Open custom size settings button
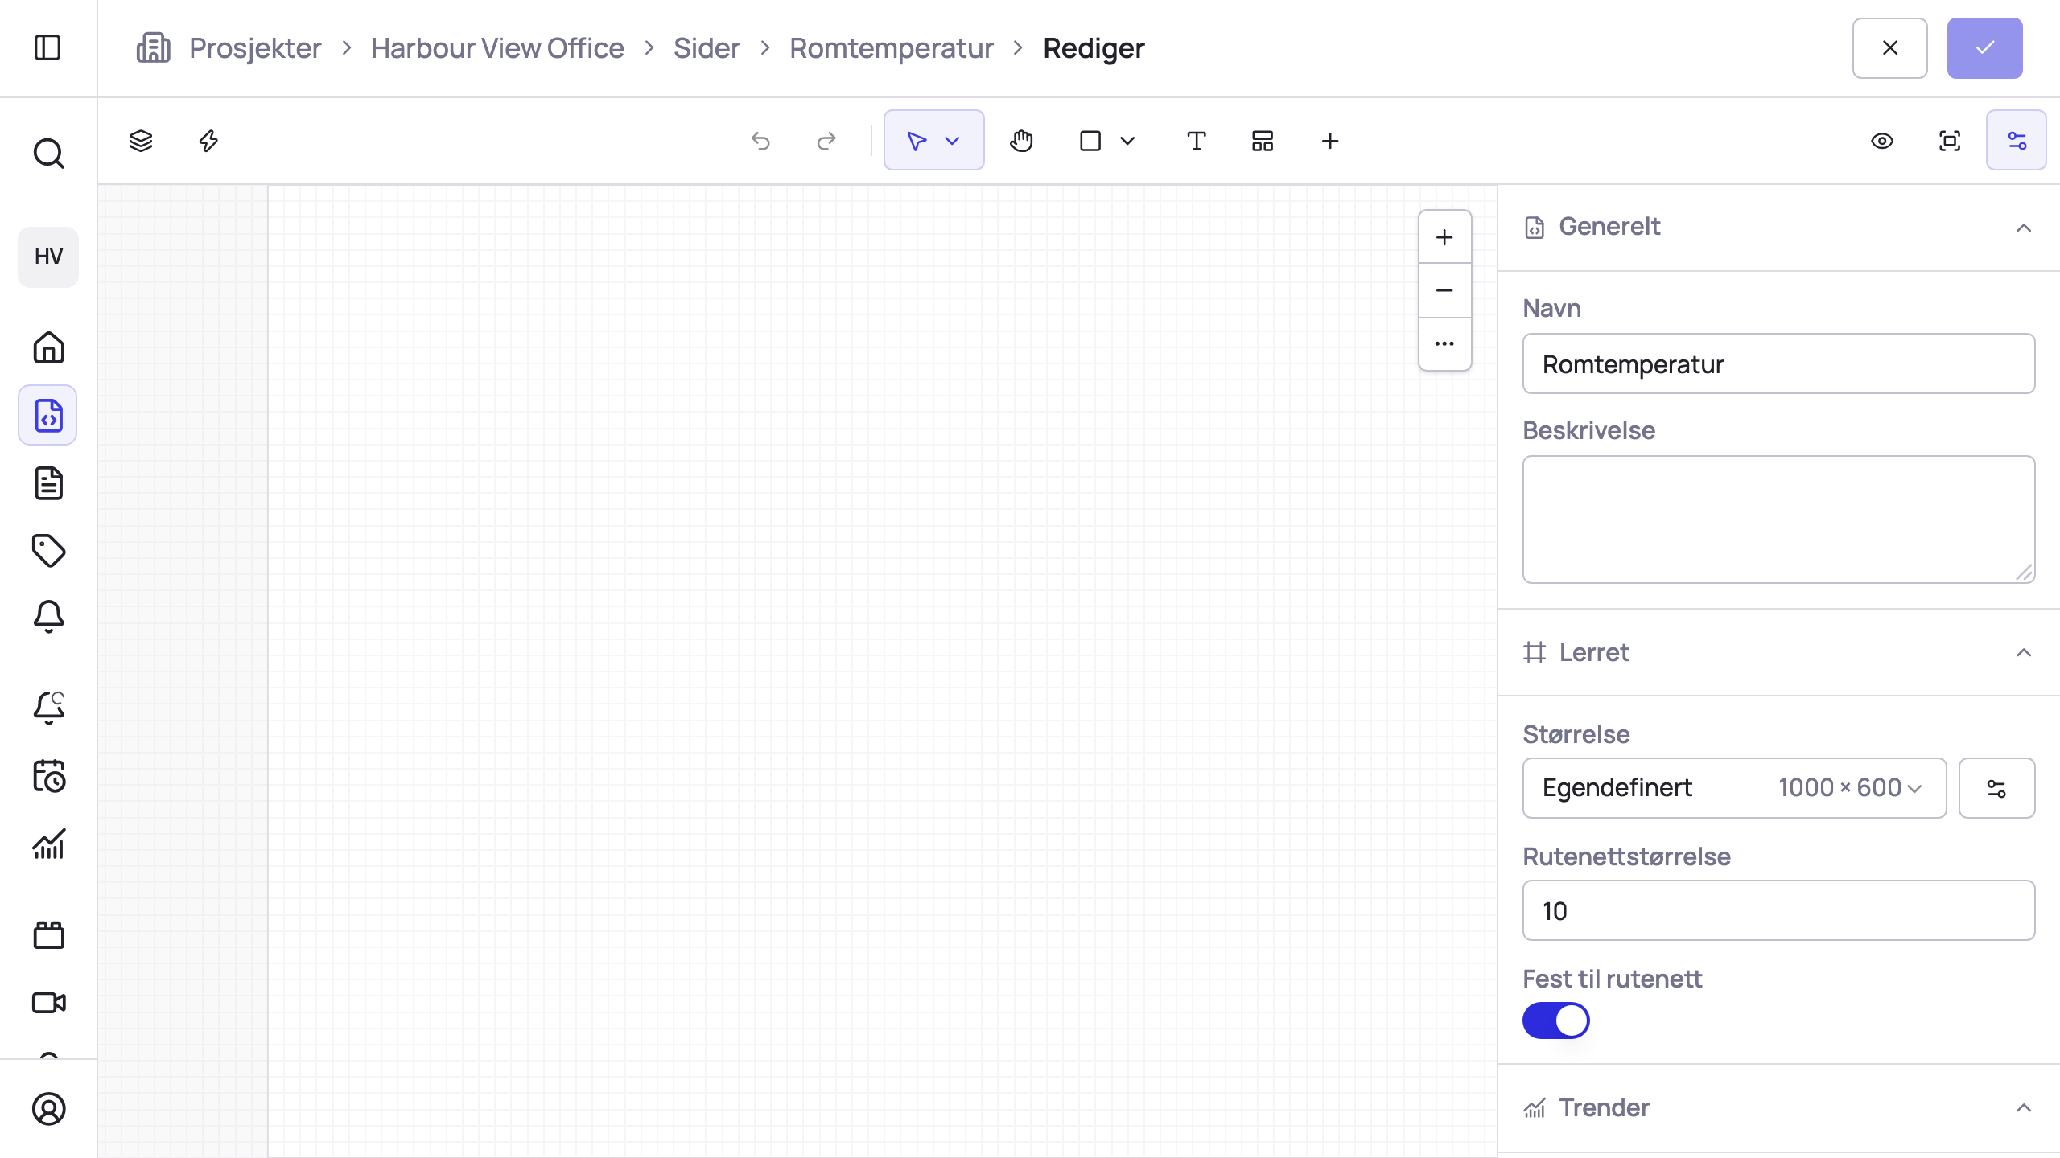 click(x=1996, y=788)
